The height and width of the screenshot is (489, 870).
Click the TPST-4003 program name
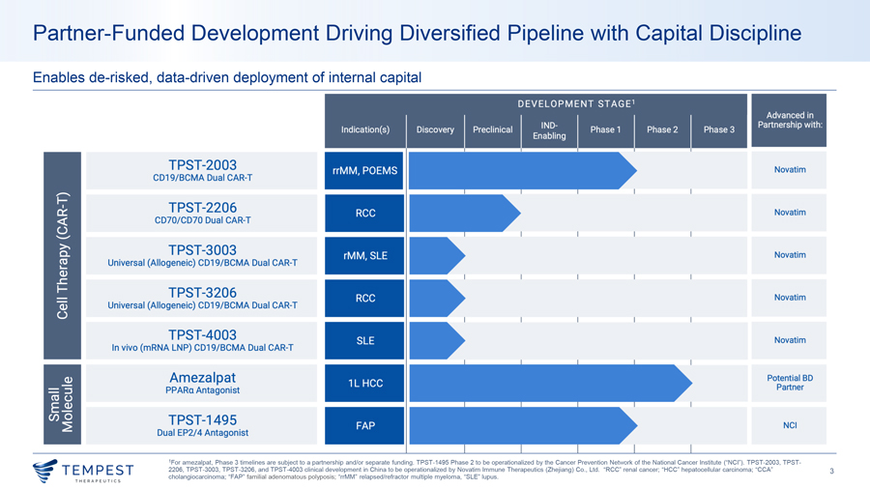203,335
